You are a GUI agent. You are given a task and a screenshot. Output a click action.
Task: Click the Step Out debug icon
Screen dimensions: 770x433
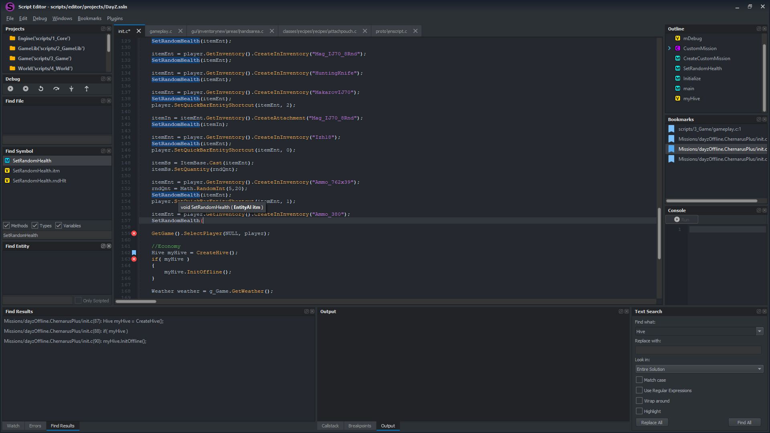(x=86, y=89)
